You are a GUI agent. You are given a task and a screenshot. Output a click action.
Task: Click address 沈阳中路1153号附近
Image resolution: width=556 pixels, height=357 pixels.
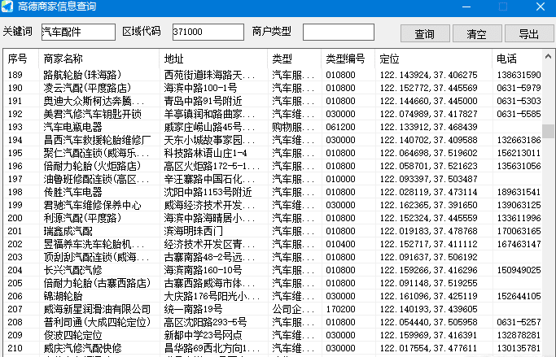[x=208, y=192]
